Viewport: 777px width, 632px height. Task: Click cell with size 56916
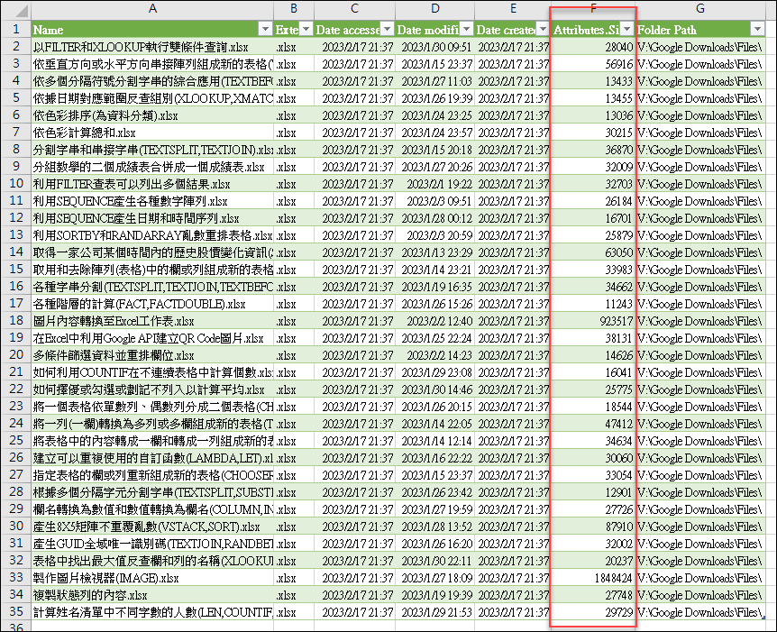click(x=592, y=64)
